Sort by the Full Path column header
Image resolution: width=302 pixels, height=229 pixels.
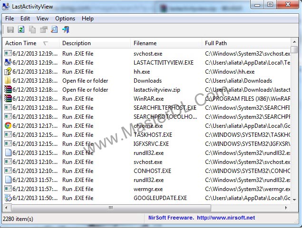coord(246,43)
